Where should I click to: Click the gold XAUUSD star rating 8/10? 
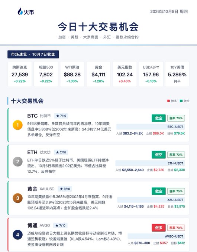65,189
